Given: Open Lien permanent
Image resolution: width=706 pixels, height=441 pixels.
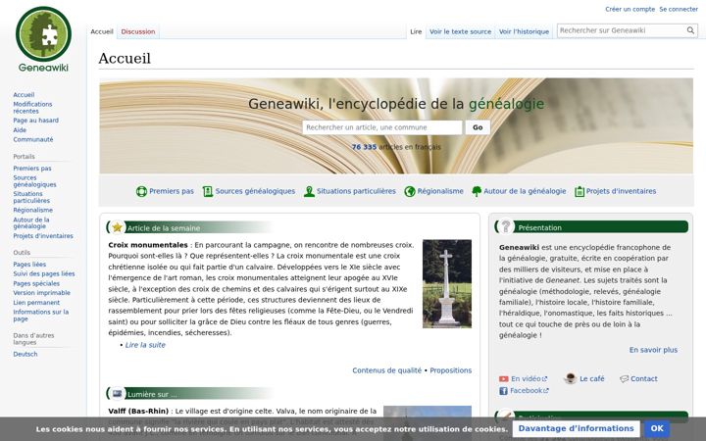Looking at the screenshot, I should (x=36, y=303).
